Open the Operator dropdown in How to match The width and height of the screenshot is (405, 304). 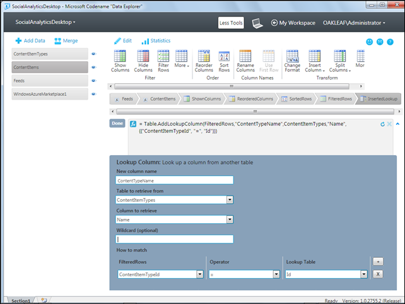(x=276, y=274)
